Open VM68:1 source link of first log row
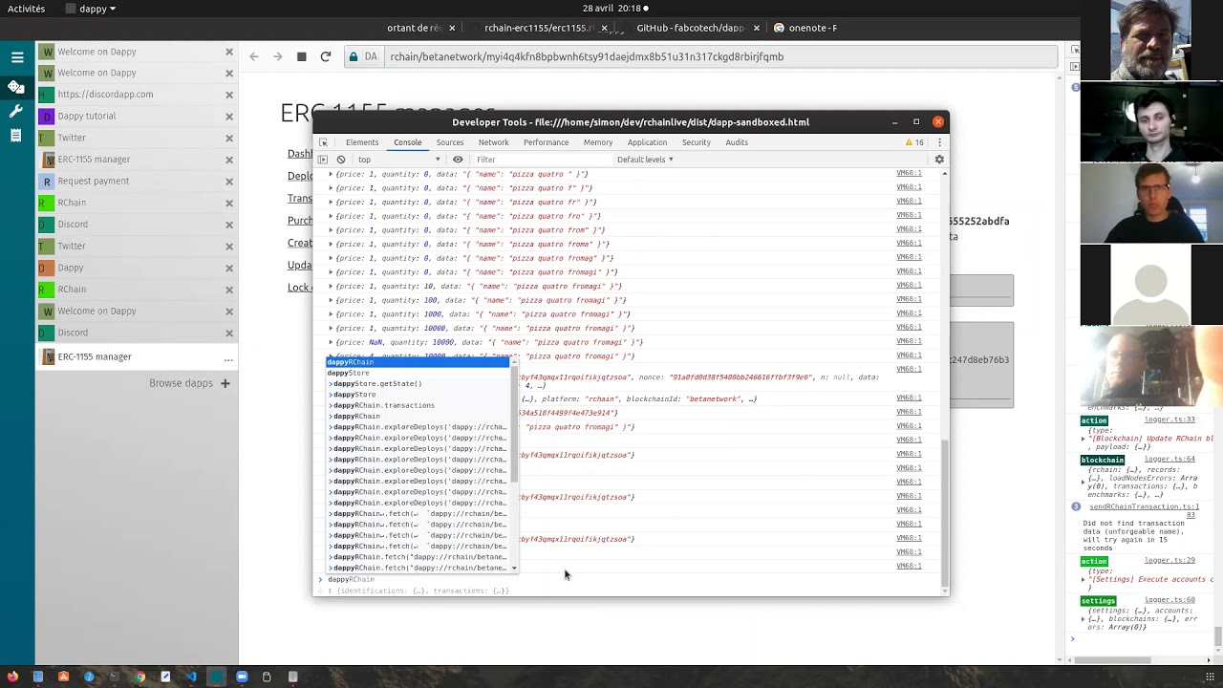 tap(909, 173)
